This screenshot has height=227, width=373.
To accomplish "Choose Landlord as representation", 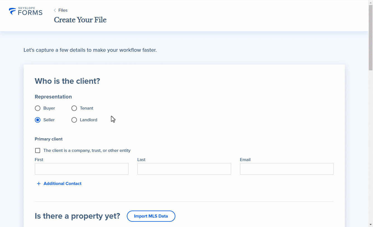I will click(74, 120).
